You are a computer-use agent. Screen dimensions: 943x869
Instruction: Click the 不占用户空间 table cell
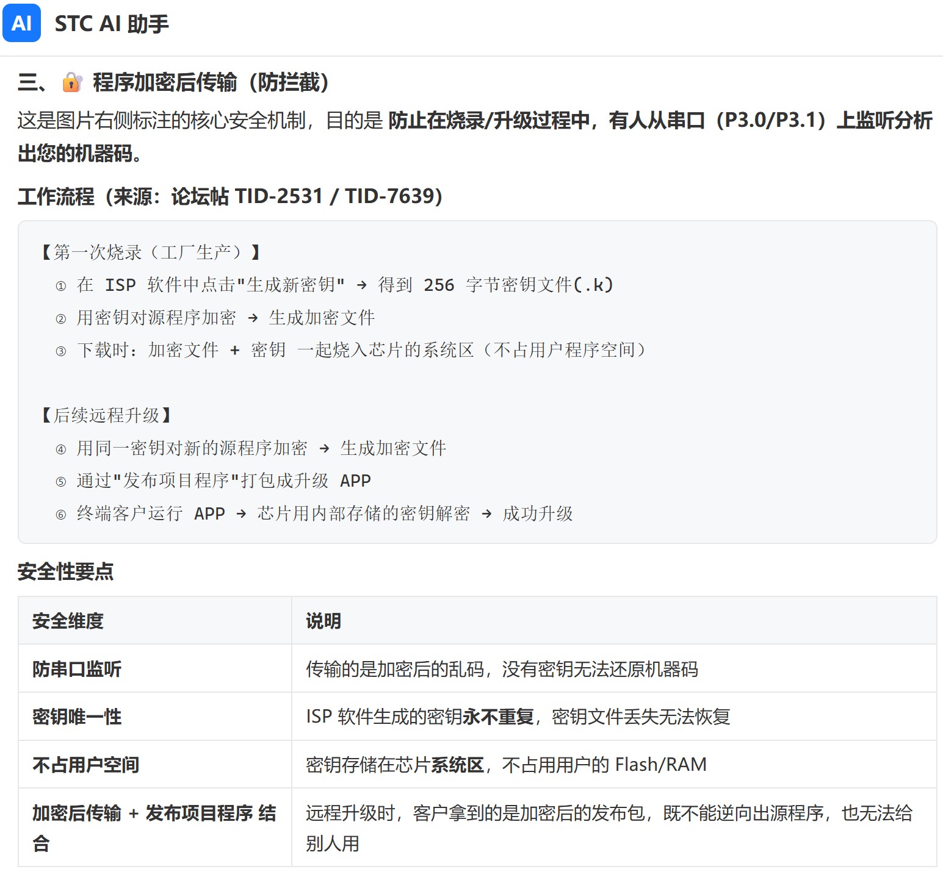(155, 765)
